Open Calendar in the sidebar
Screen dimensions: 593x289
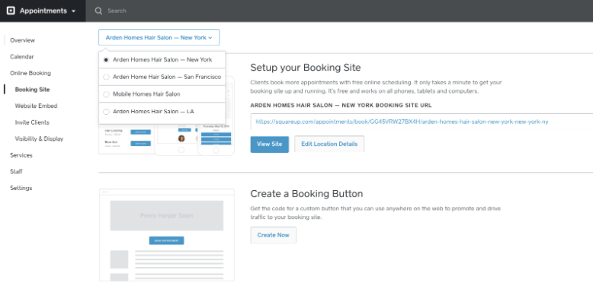[x=22, y=56]
